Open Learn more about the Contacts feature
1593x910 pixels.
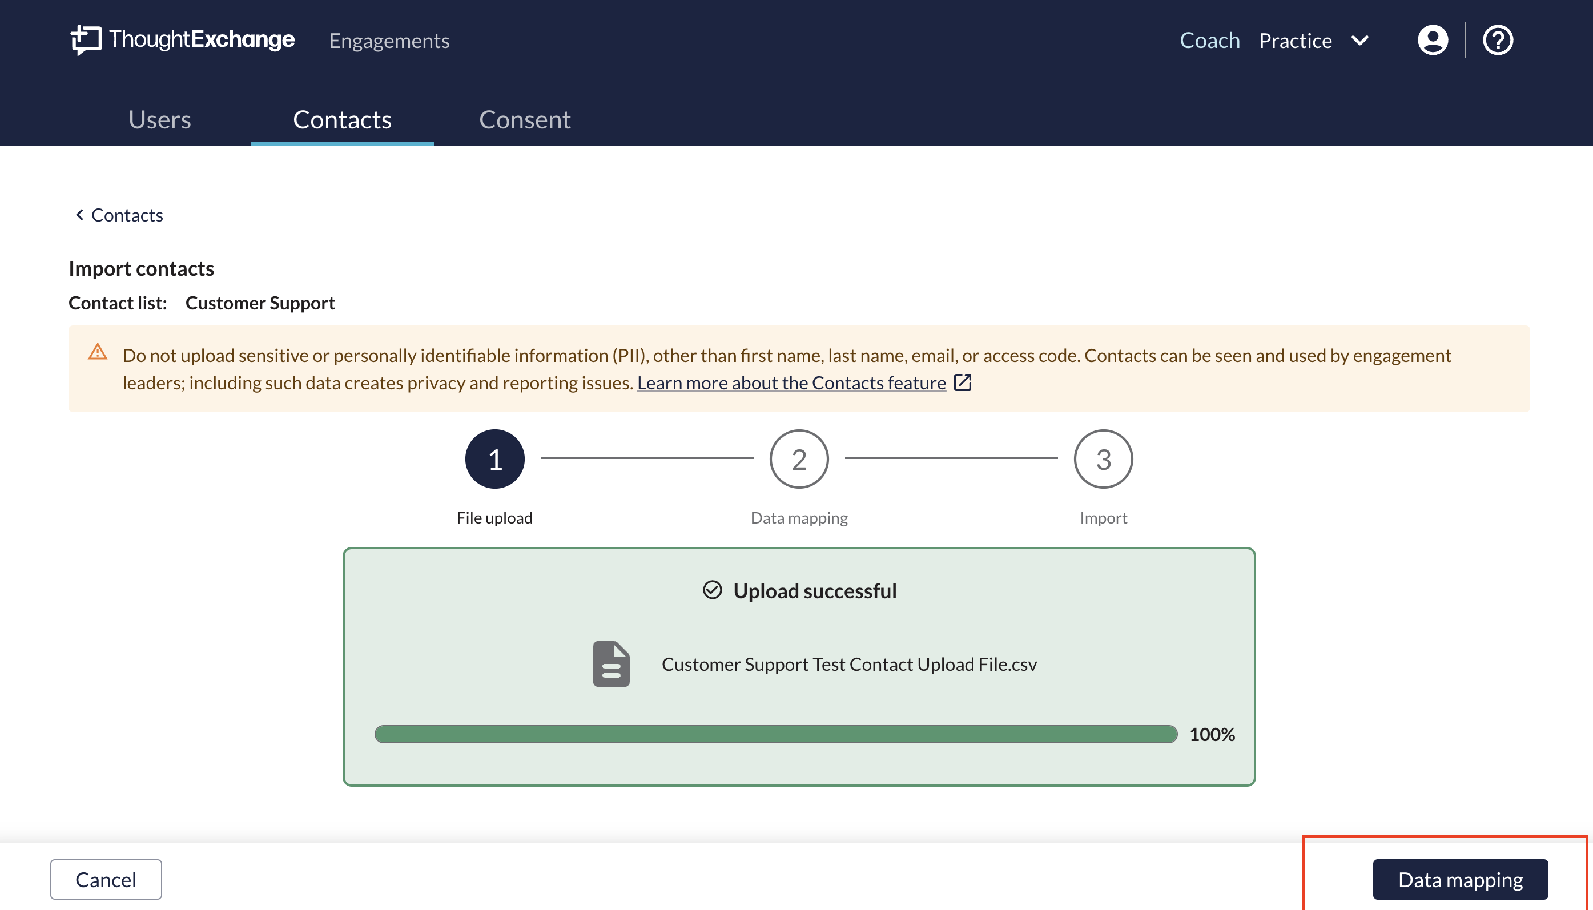[x=791, y=382]
